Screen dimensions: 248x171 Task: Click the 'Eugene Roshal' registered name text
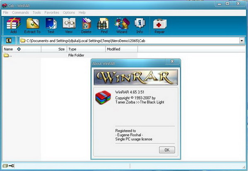[x=129, y=135]
